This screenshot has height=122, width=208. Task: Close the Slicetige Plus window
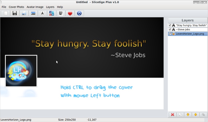pos(205,2)
